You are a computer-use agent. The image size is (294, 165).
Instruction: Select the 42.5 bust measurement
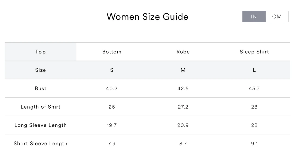pyautogui.click(x=183, y=88)
